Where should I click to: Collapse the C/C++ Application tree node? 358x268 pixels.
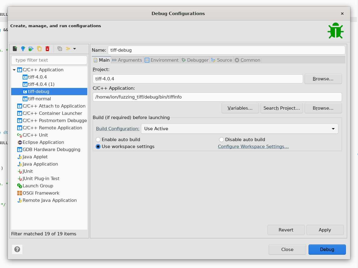(14, 70)
